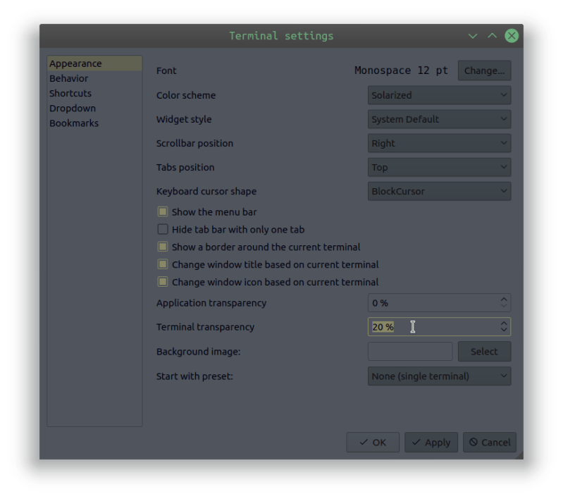Click the Color scheme label
The width and height of the screenshot is (563, 499).
[186, 95]
